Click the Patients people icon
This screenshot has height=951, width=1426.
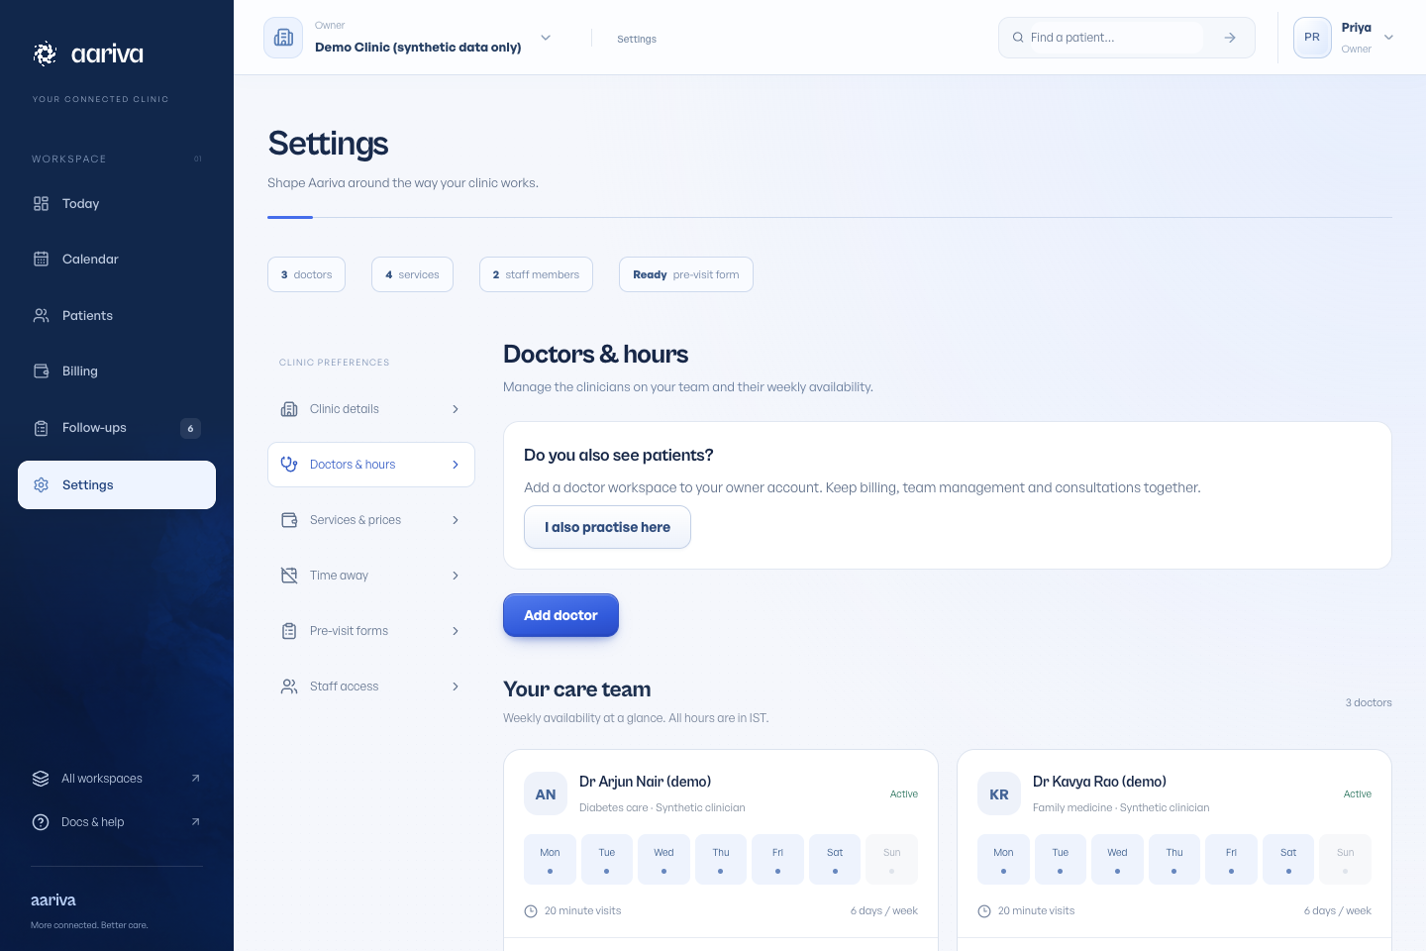(41, 315)
